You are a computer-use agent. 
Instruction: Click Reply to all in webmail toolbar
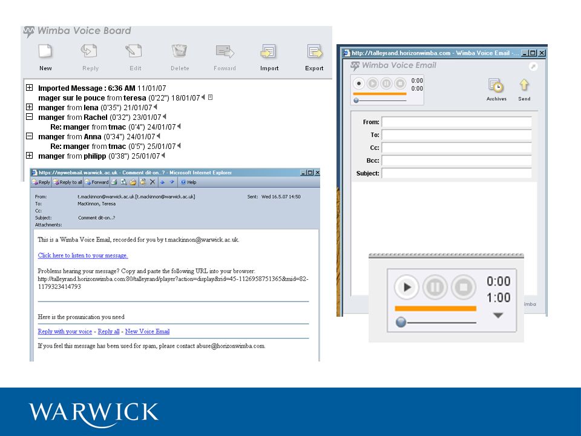[x=67, y=182]
